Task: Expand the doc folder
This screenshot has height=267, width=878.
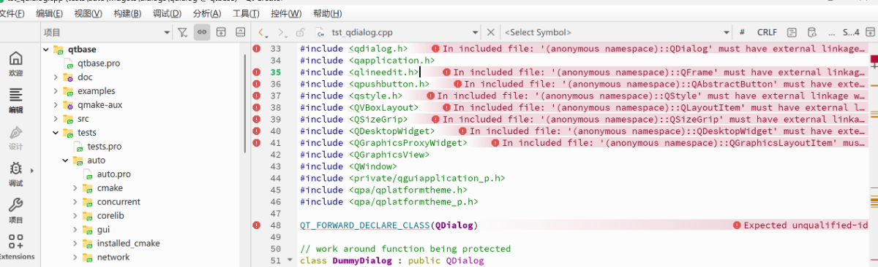Action: click(x=56, y=77)
